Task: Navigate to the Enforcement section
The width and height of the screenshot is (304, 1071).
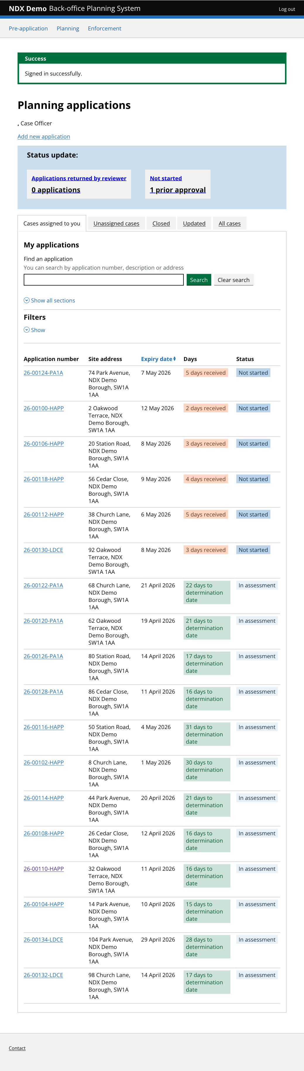Action: pyautogui.click(x=104, y=28)
